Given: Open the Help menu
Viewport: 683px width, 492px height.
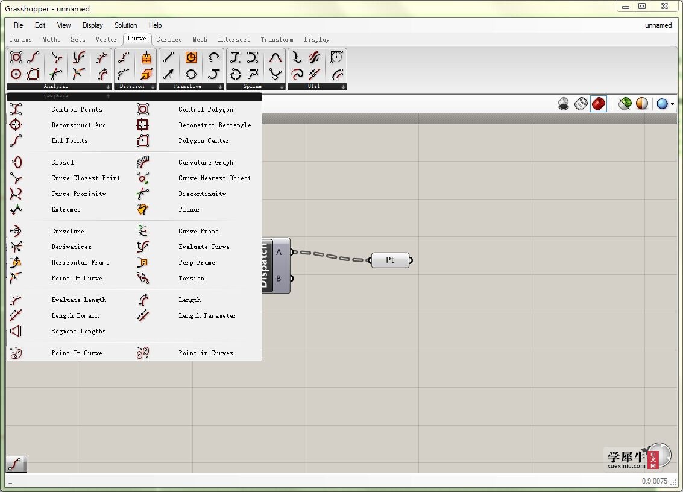Looking at the screenshot, I should (155, 25).
